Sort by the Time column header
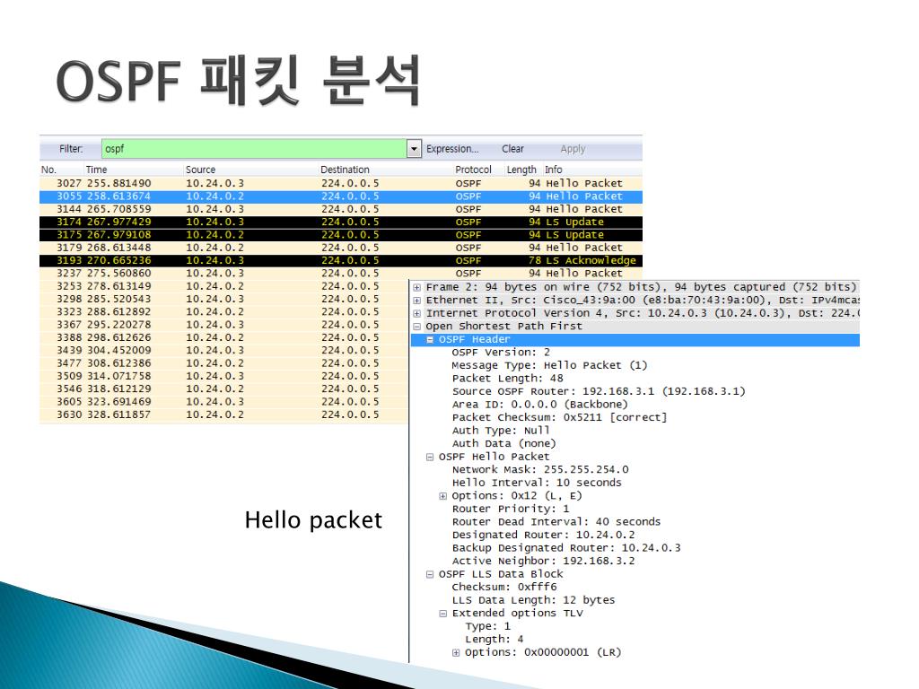This screenshot has width=919, height=689. pos(97,170)
